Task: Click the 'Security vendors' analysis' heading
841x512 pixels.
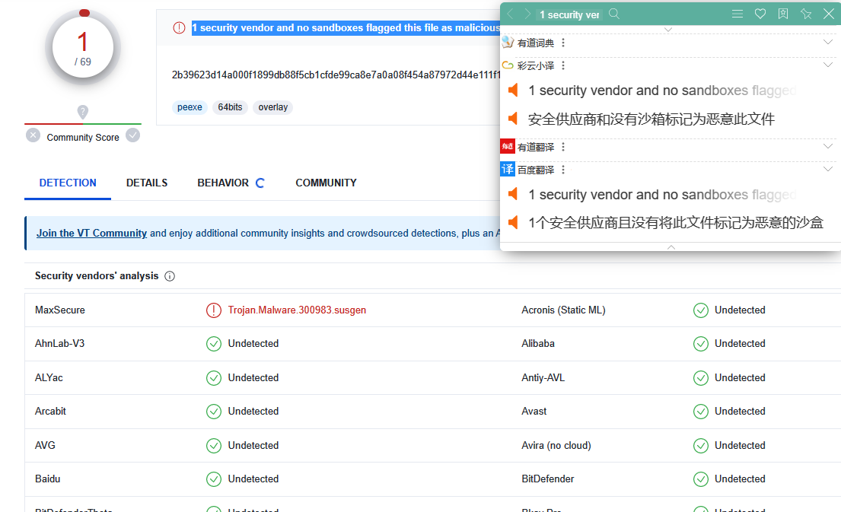Action: [x=97, y=275]
